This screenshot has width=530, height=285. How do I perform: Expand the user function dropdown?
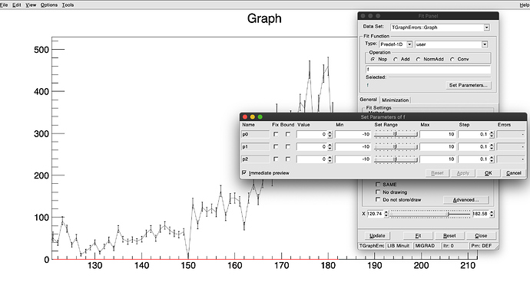click(485, 44)
